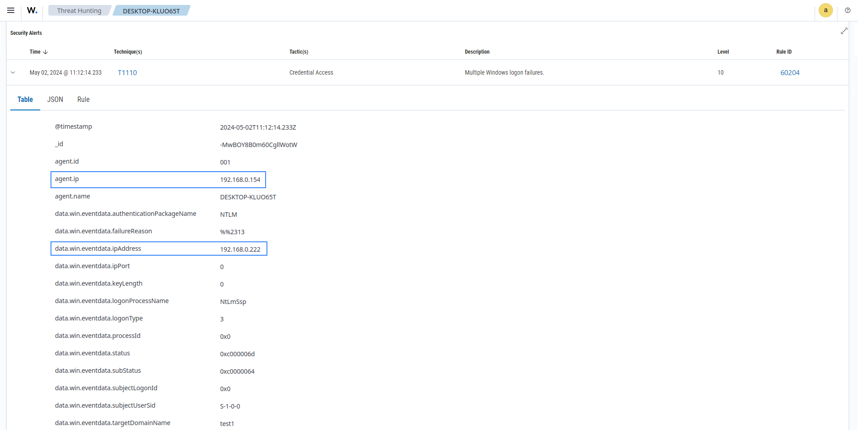Click the Credential Access tactic text
Screen dimensions: 858x430
(x=311, y=72)
